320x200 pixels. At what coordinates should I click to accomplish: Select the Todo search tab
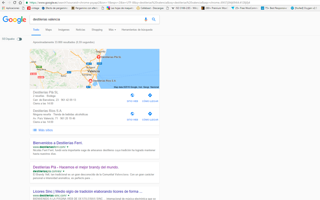tap(36, 30)
